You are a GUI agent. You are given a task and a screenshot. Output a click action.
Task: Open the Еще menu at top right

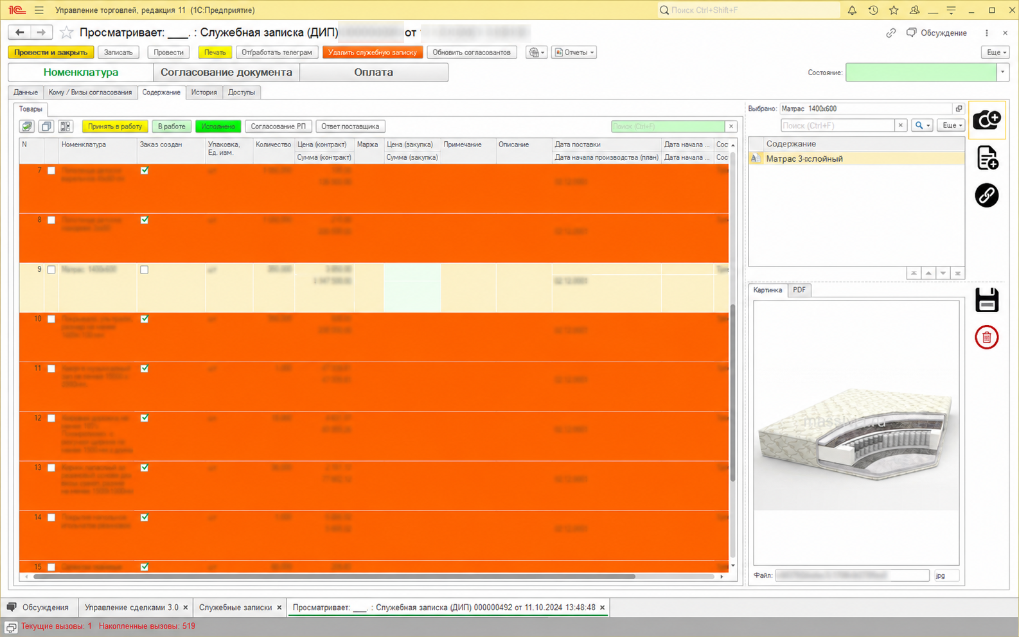click(995, 53)
